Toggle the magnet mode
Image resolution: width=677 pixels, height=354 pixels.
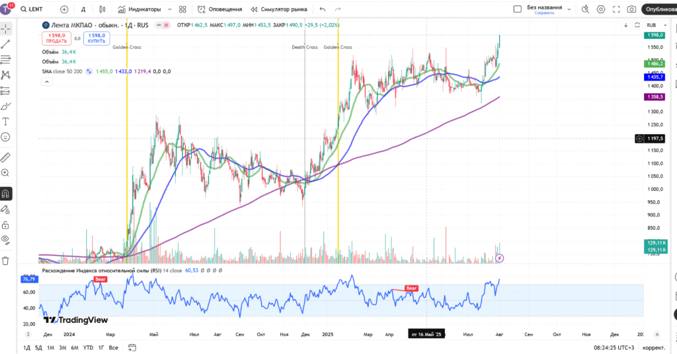[x=5, y=194]
